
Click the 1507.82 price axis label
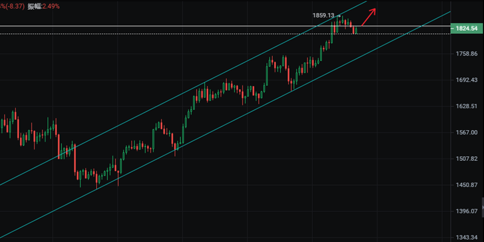[466, 159]
